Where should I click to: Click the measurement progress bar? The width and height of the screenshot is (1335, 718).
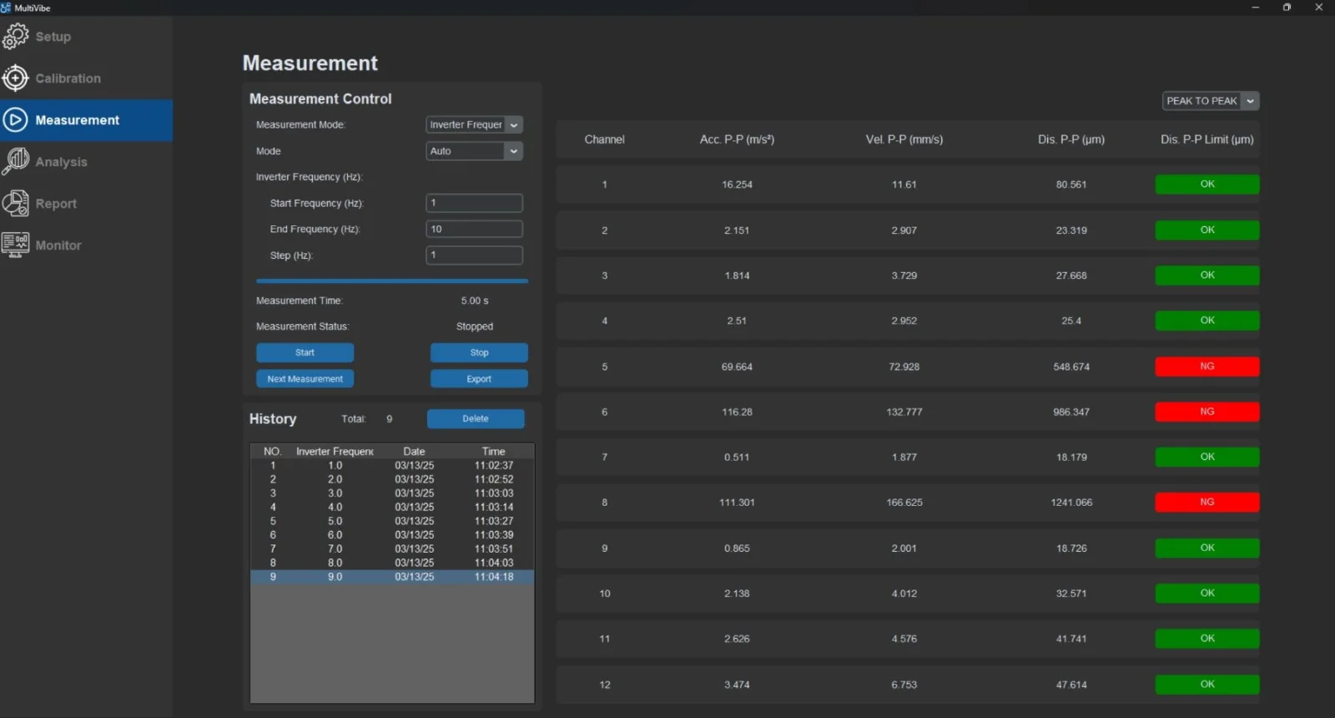pyautogui.click(x=392, y=281)
